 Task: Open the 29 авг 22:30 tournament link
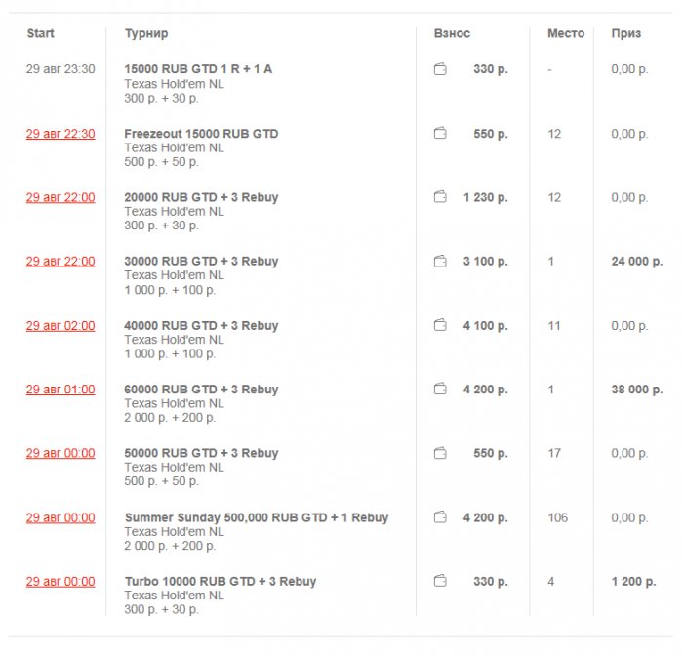[x=60, y=134]
